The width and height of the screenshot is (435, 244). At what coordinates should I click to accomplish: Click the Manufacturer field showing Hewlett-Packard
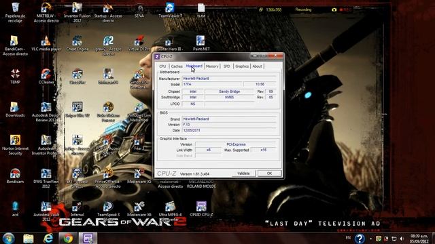[229, 79]
